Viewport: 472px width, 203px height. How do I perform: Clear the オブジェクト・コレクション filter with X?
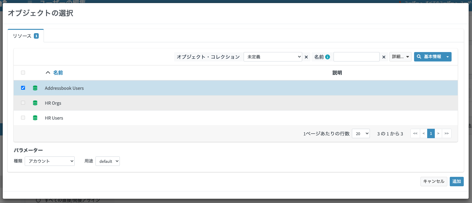tap(306, 57)
